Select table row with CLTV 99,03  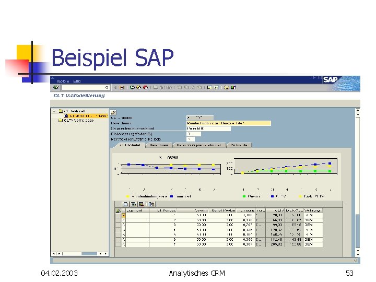[219, 225]
